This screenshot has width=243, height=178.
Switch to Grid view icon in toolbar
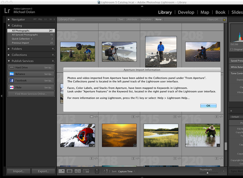pyautogui.click(x=62, y=171)
